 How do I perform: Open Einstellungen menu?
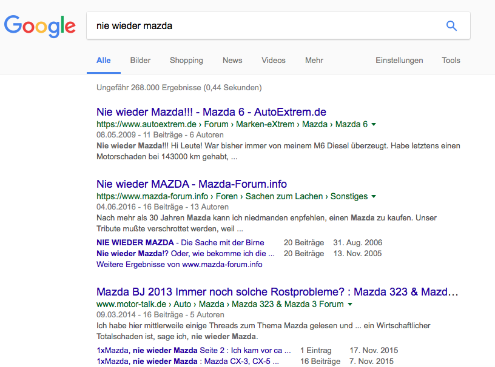pos(399,60)
